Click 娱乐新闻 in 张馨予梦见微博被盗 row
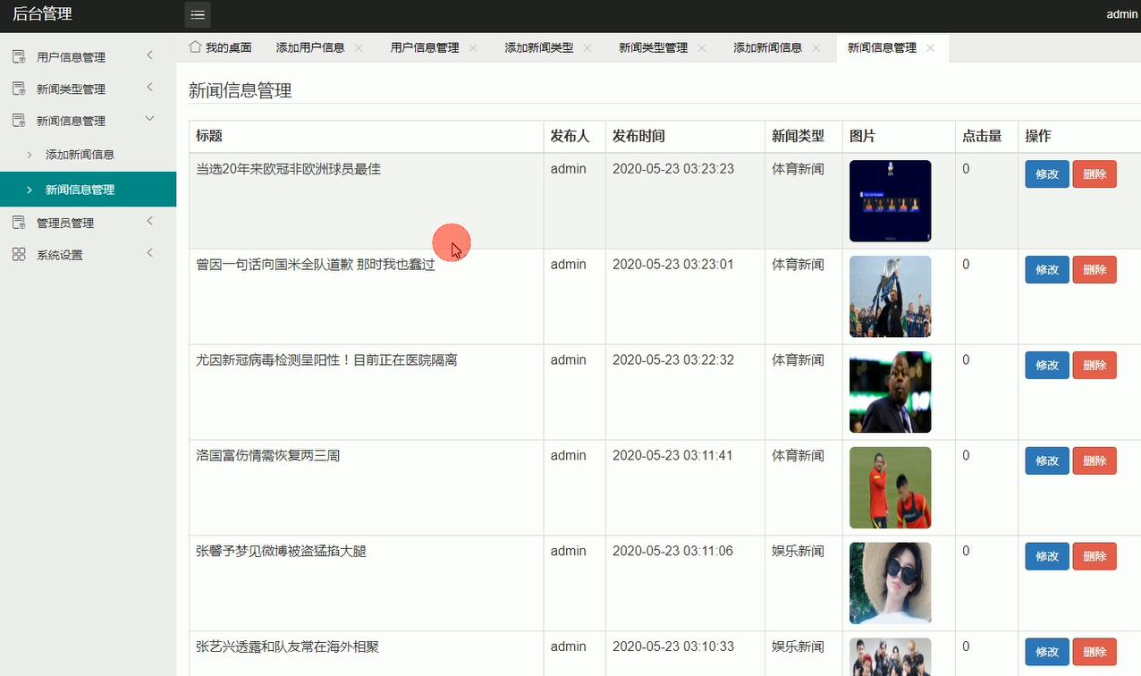 pos(799,552)
